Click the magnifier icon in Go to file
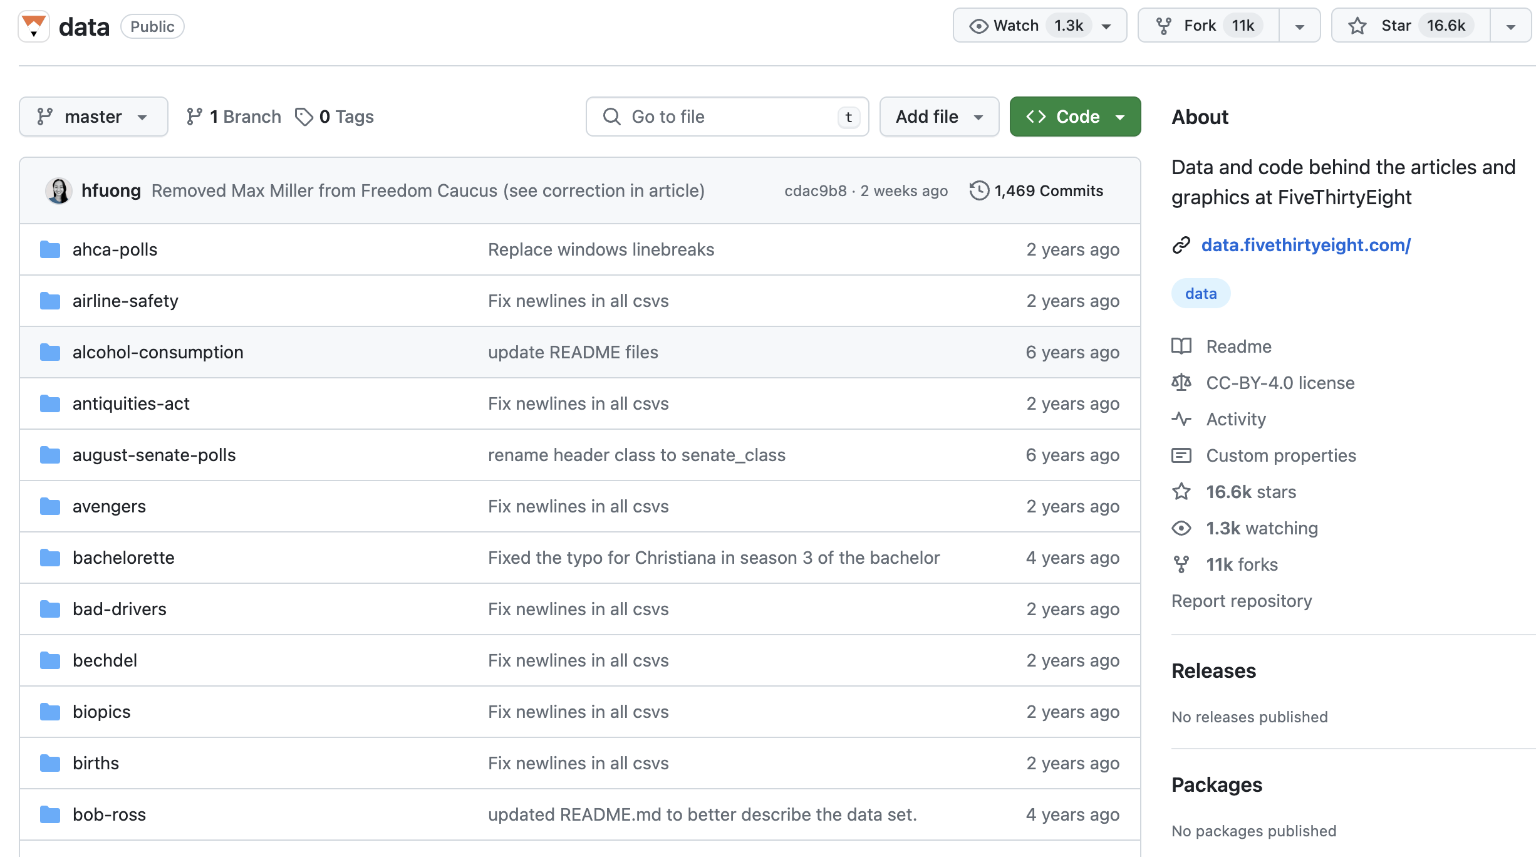 [611, 117]
